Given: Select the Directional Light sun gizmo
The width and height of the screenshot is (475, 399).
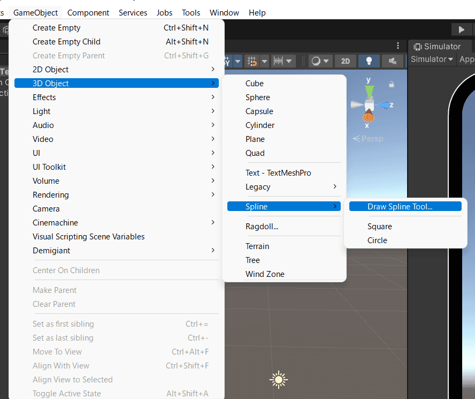Looking at the screenshot, I should (x=278, y=380).
